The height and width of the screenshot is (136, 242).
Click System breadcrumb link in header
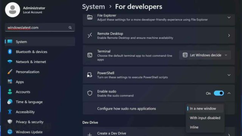[x=93, y=7]
